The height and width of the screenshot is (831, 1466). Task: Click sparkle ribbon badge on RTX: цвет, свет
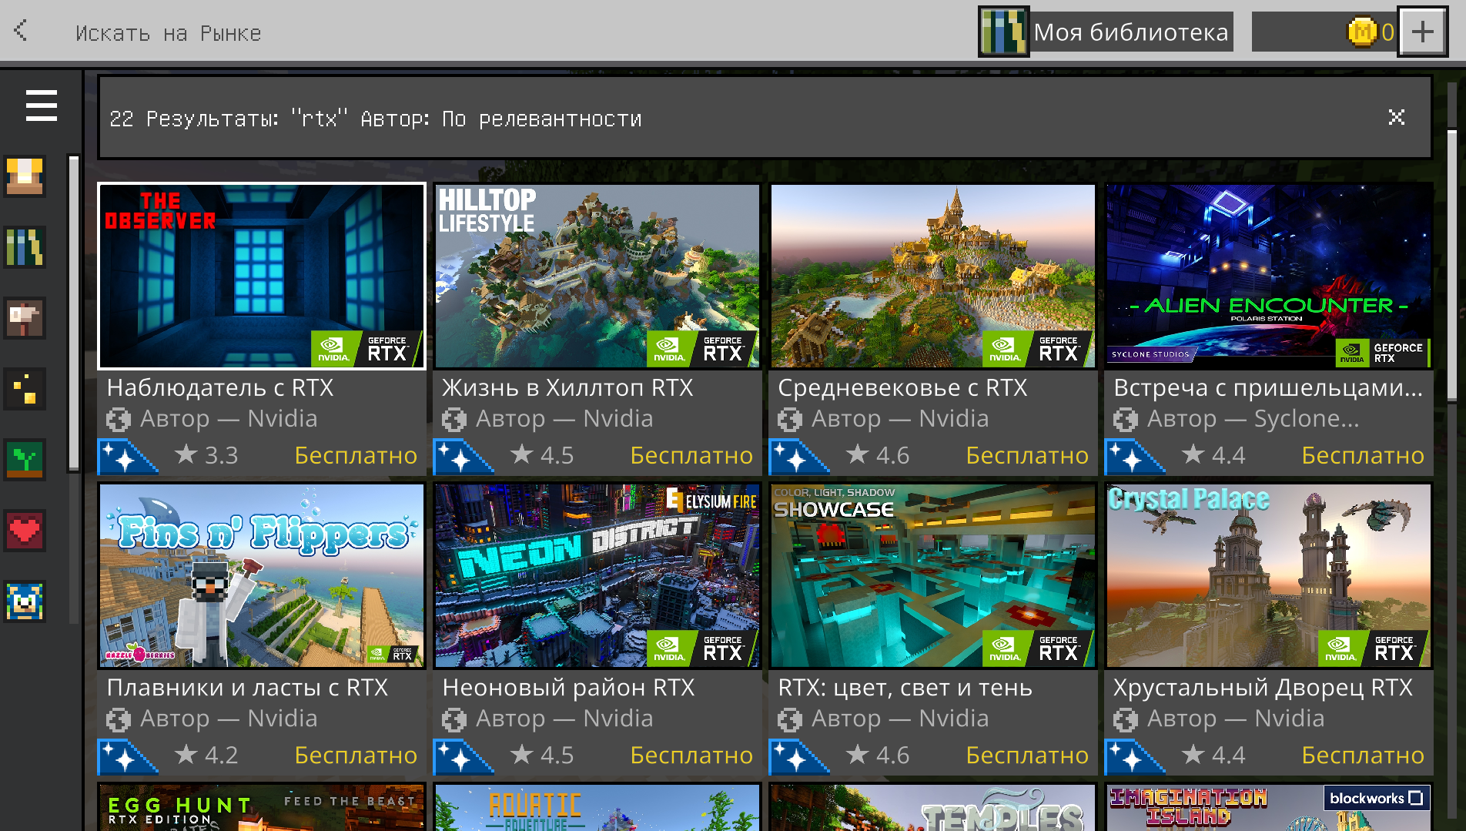pos(798,756)
